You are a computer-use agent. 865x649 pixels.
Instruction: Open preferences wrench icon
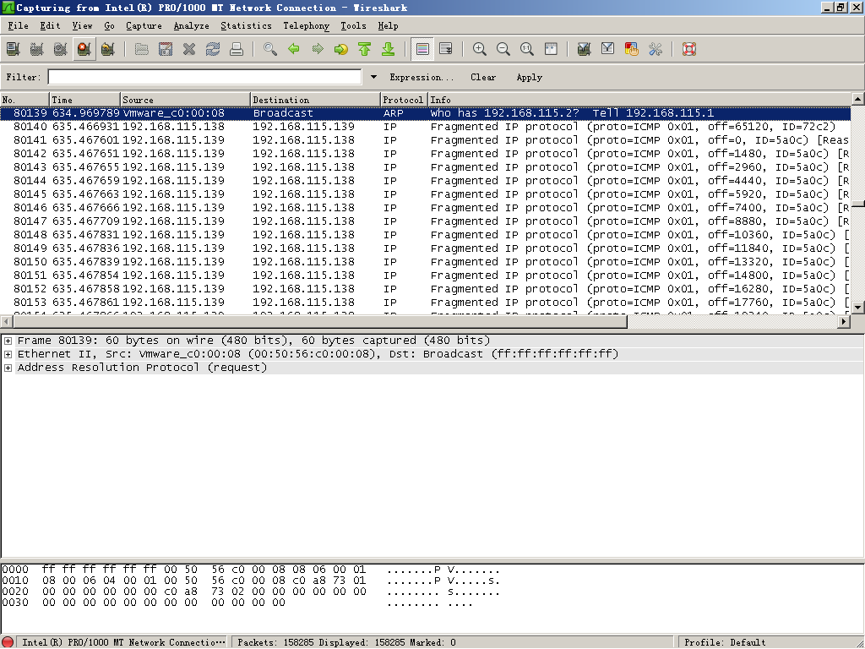[656, 49]
